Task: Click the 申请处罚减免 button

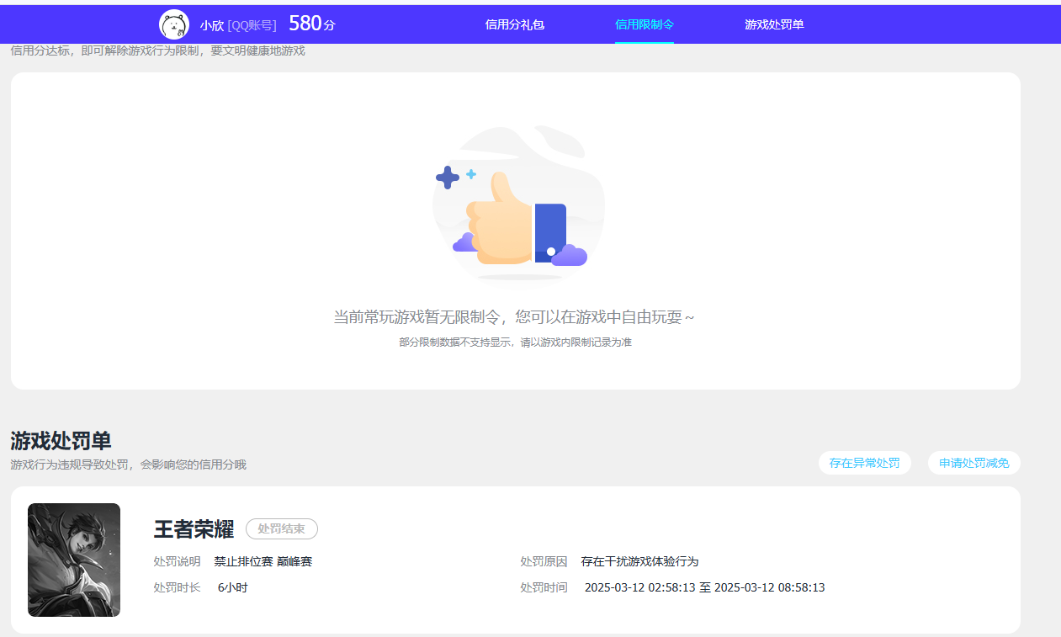Action: click(x=974, y=463)
